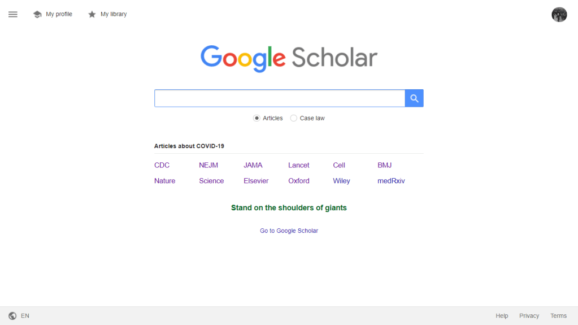Viewport: 578px width, 325px height.
Task: Click the Go to Google Scholar link
Action: [289, 231]
